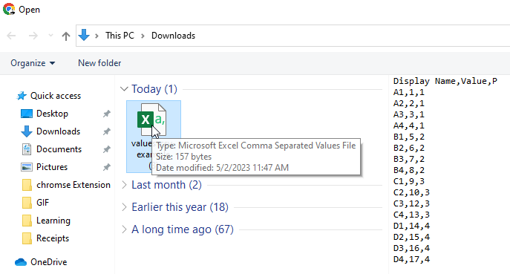Click the New folder button

pyautogui.click(x=99, y=63)
